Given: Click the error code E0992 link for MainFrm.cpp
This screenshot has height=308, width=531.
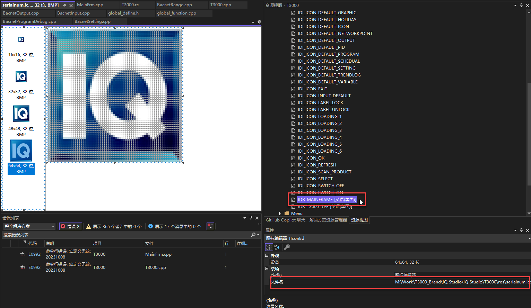Looking at the screenshot, I should (x=34, y=254).
